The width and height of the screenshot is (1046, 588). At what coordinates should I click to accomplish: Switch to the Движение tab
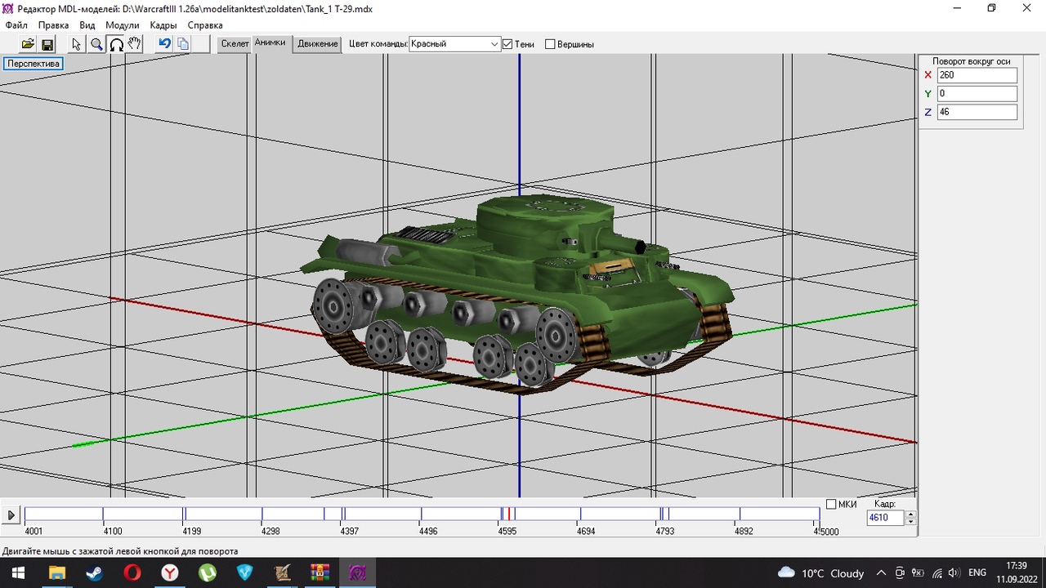click(x=318, y=44)
